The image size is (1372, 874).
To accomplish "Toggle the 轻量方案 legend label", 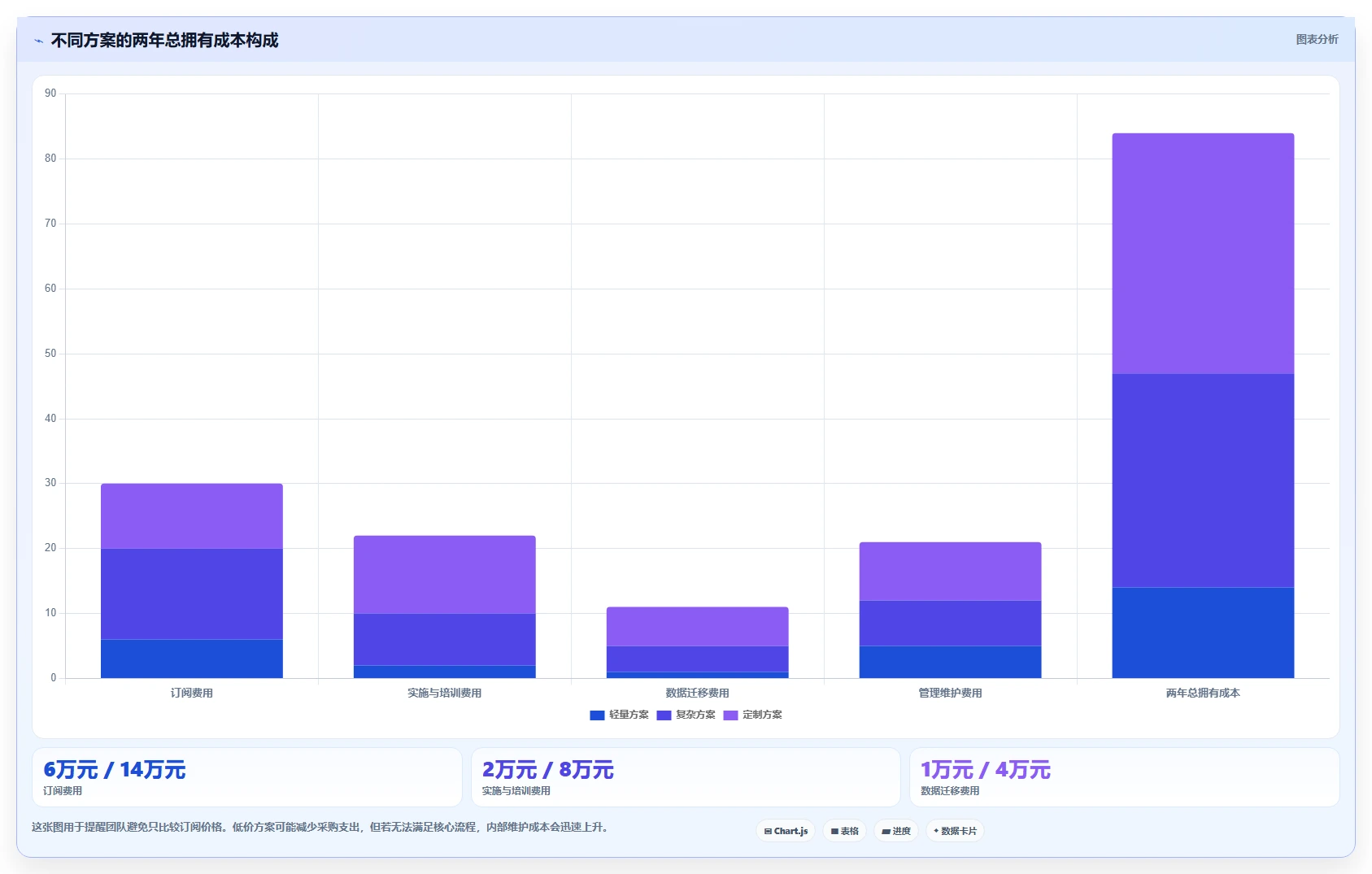I will point(629,715).
